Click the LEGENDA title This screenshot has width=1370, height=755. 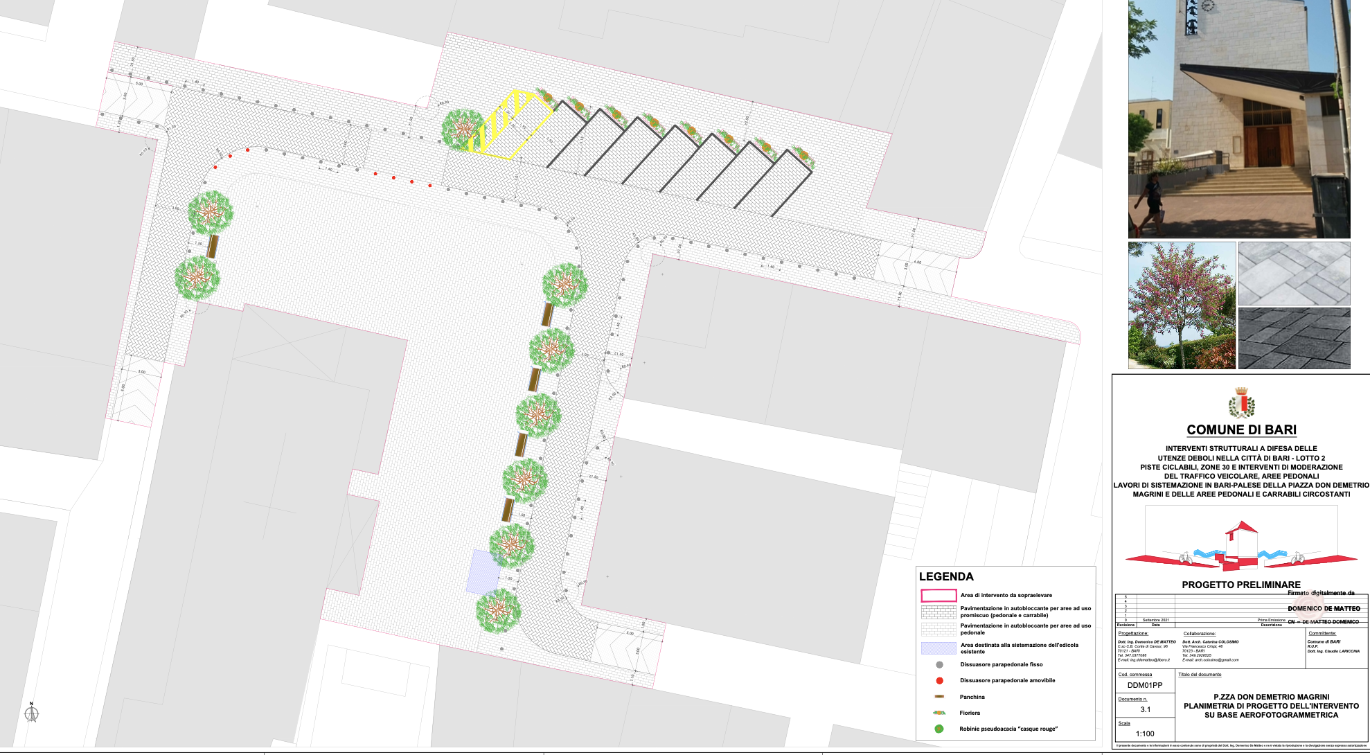946,576
